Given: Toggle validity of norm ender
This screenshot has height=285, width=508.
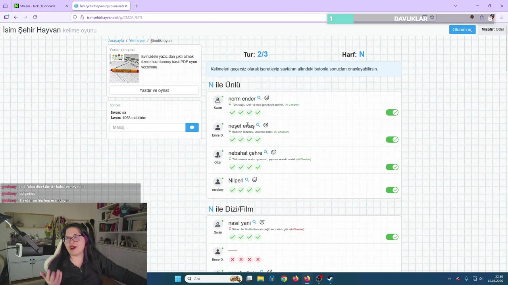Looking at the screenshot, I should click(392, 112).
